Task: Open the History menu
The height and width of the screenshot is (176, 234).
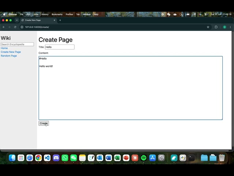Action: coord(45,14)
